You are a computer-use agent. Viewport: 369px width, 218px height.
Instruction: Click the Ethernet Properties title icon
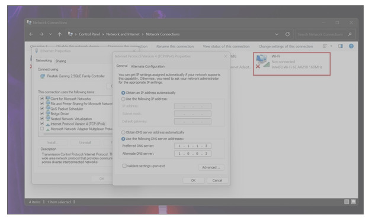(36, 51)
